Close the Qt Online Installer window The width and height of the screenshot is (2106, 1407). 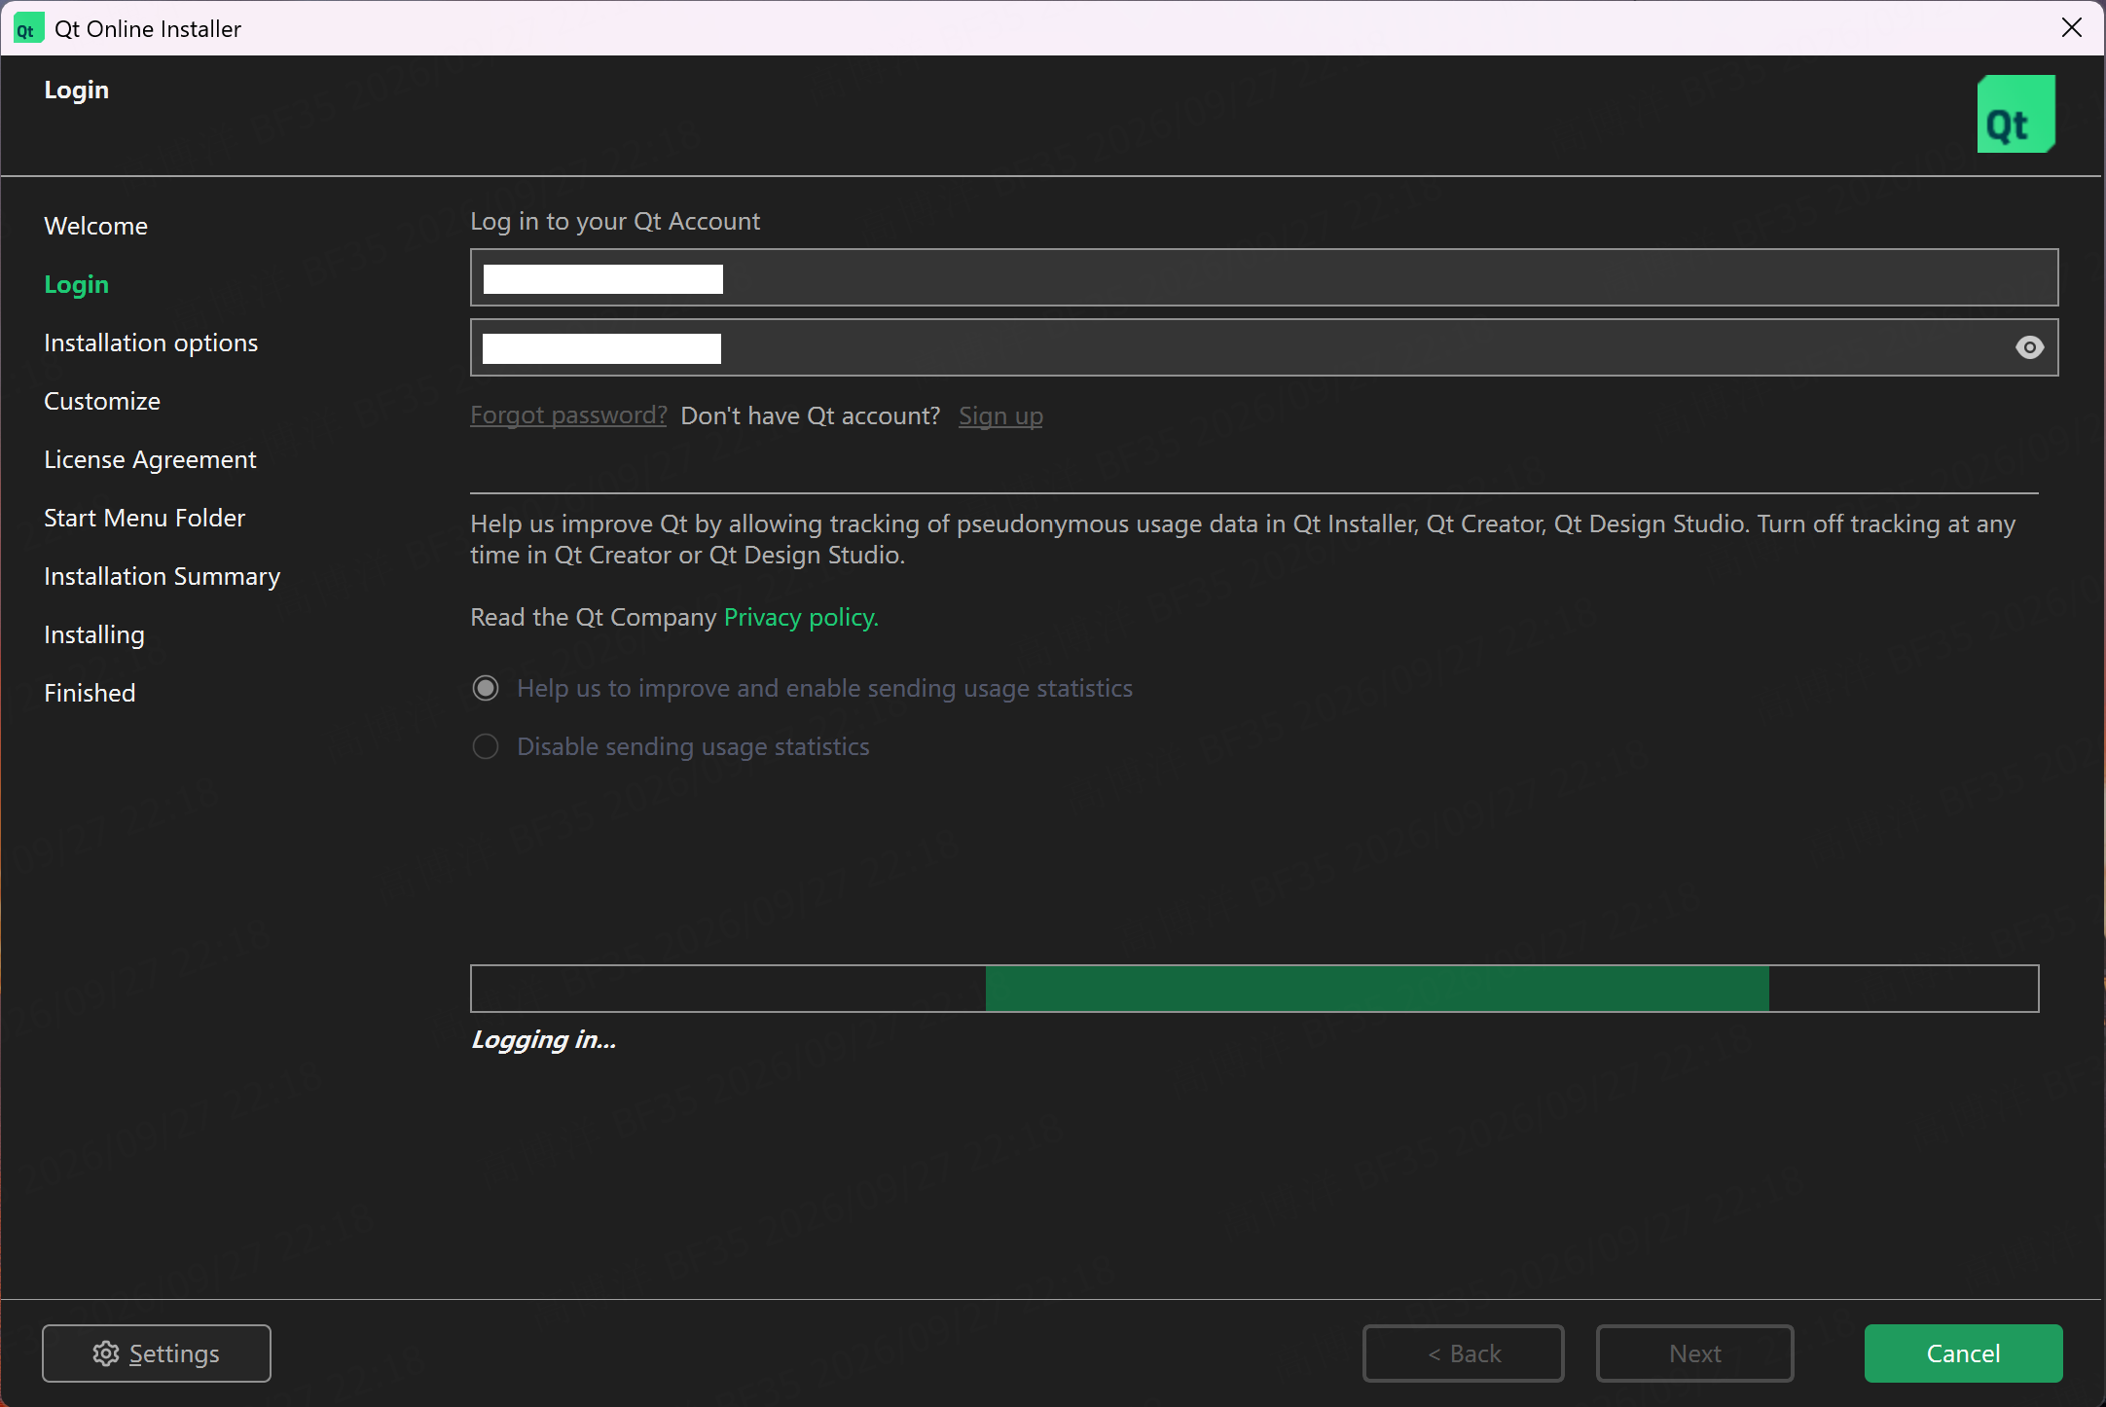coord(2072,28)
